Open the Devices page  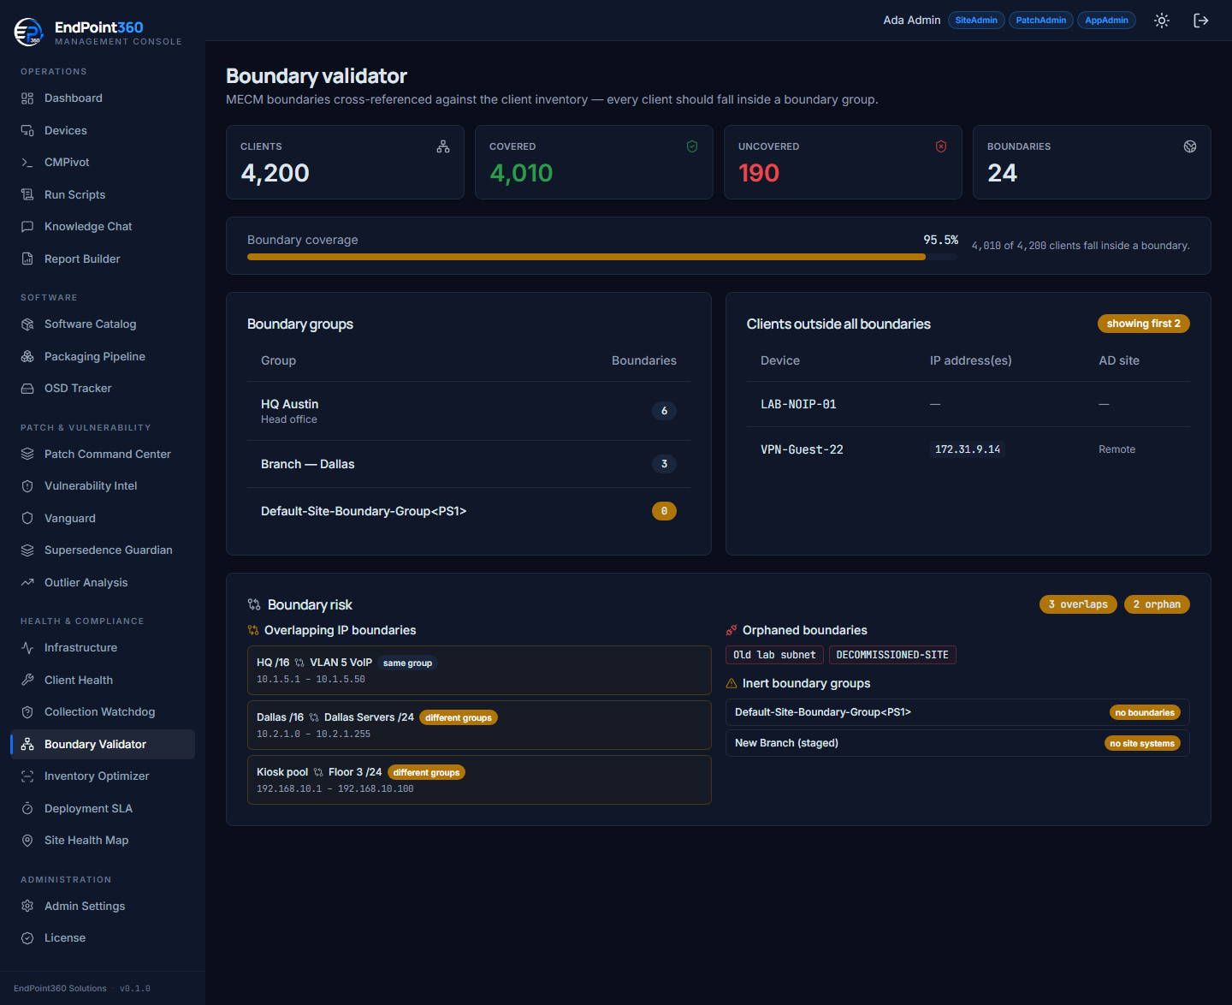point(103,131)
